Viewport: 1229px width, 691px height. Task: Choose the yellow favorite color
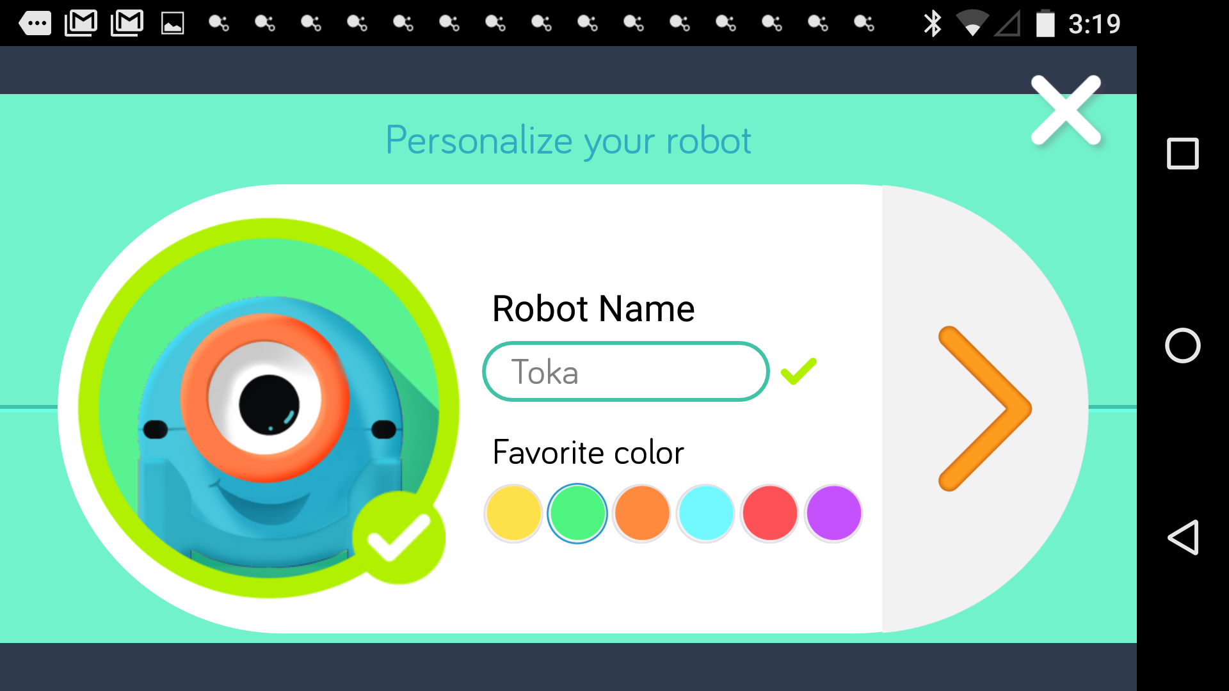coord(513,513)
